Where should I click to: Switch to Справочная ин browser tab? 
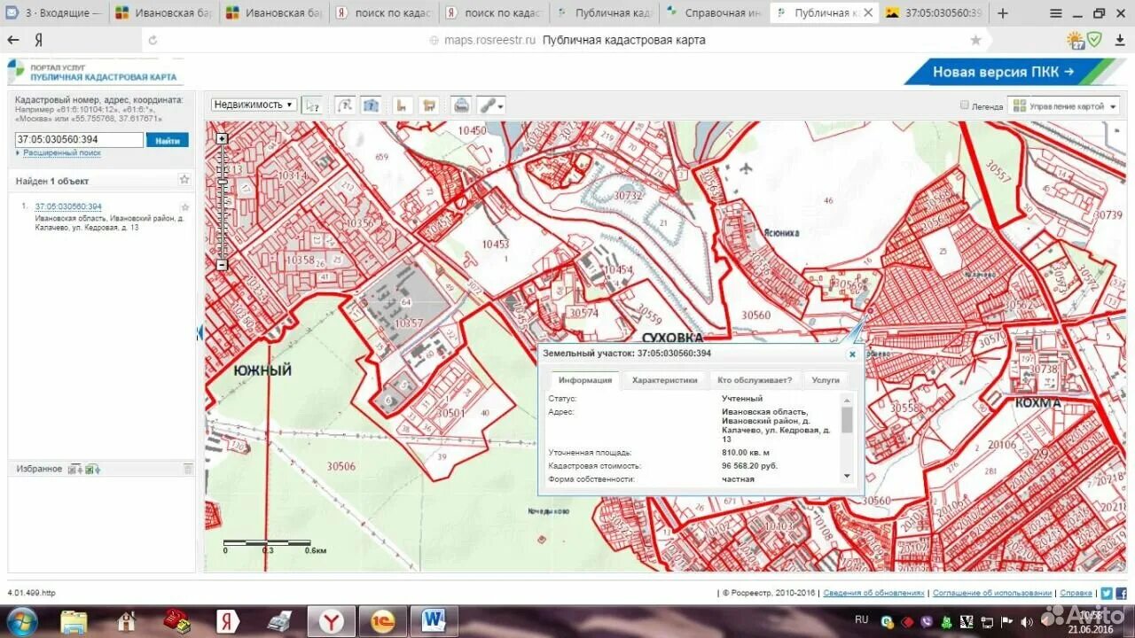[714, 13]
